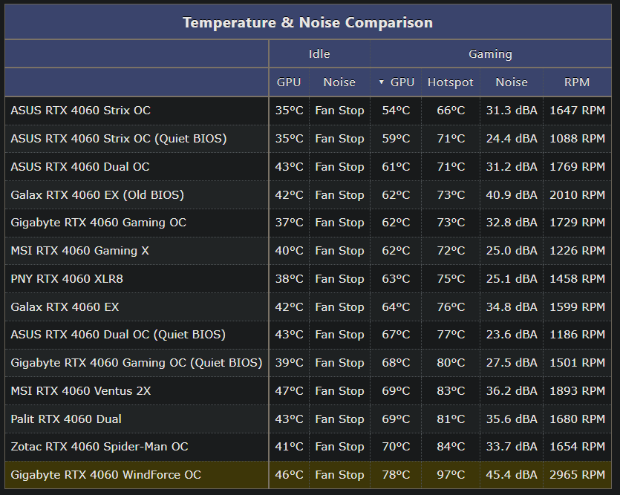620x495 pixels.
Task: Select ASUS RTX 4060 Strix OC row
Action: (x=308, y=111)
